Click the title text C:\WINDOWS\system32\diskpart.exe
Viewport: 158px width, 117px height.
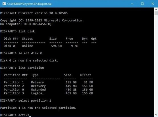(x=29, y=4)
